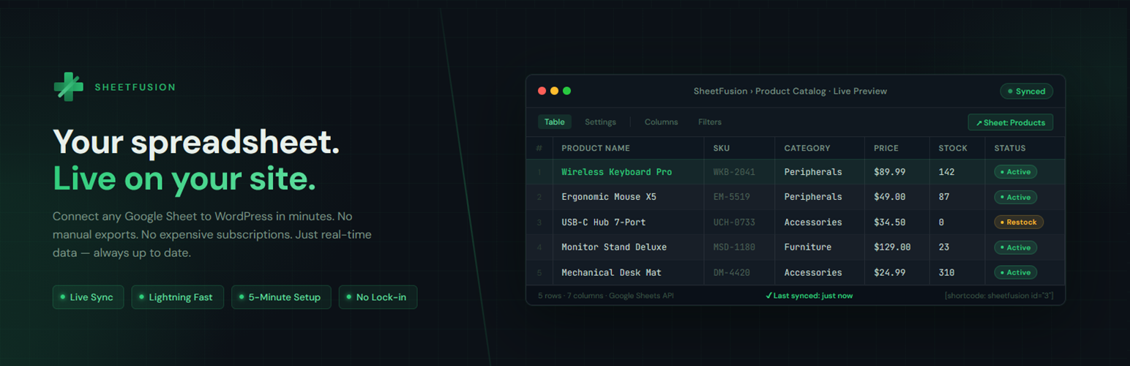The image size is (1130, 366).
Task: Click the SKU column header
Action: tap(722, 148)
